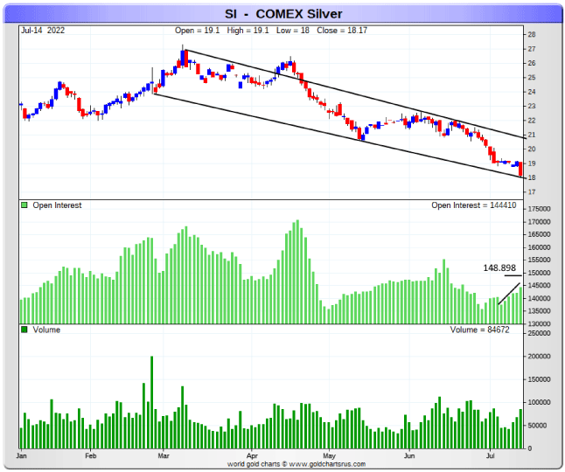Click the 'Open = 19.1' value

(x=197, y=31)
